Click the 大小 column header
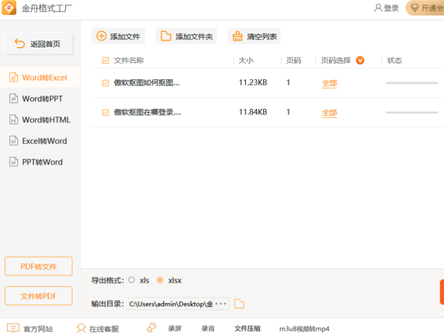Image resolution: width=444 pixels, height=333 pixels. pos(246,60)
